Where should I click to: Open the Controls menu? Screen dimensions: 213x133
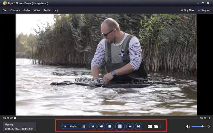[x=15, y=10]
